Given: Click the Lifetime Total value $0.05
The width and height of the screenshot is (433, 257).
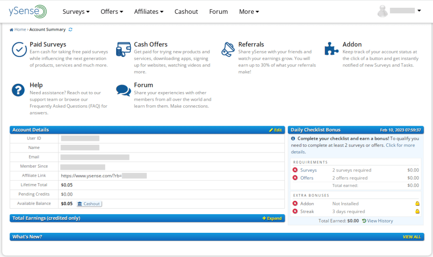Looking at the screenshot, I should [67, 185].
